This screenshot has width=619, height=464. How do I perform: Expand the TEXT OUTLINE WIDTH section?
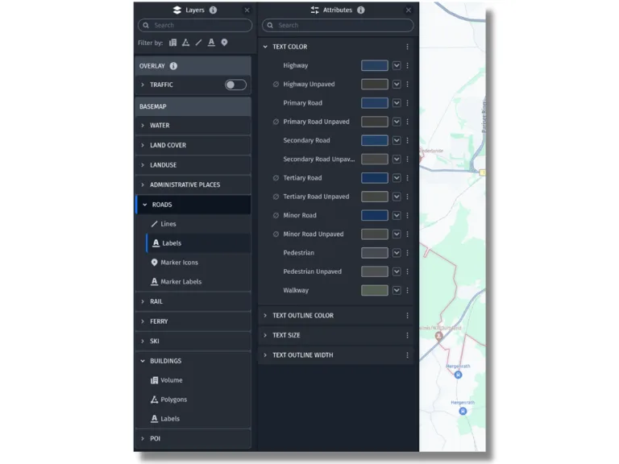(265, 355)
